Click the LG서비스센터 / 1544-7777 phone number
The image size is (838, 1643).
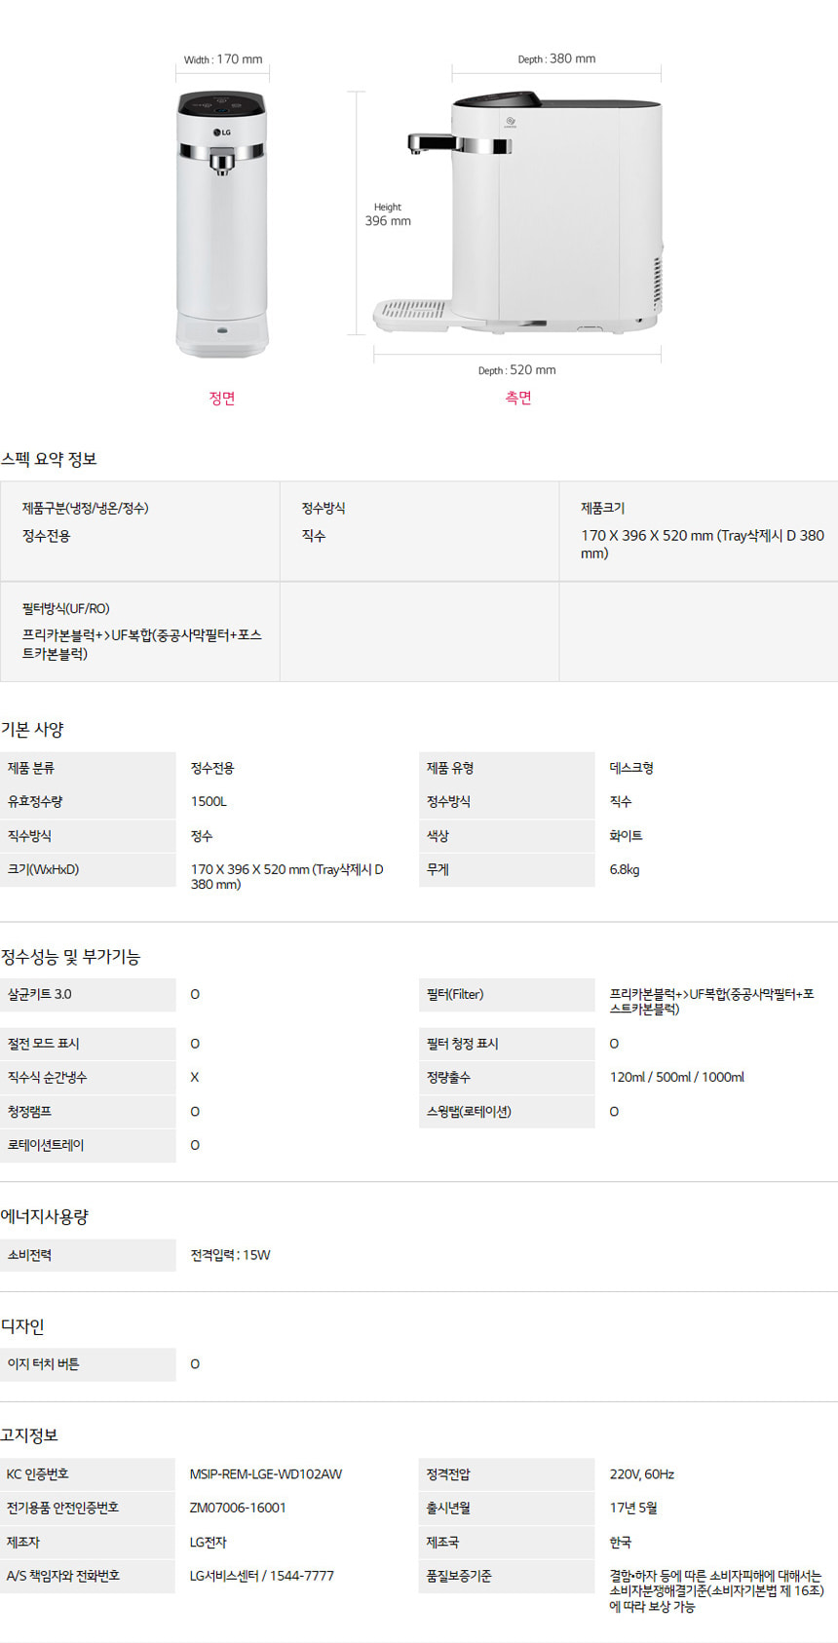click(262, 1576)
